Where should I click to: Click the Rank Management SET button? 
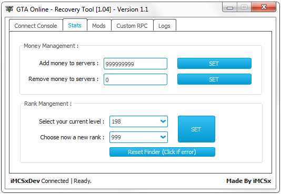click(196, 129)
